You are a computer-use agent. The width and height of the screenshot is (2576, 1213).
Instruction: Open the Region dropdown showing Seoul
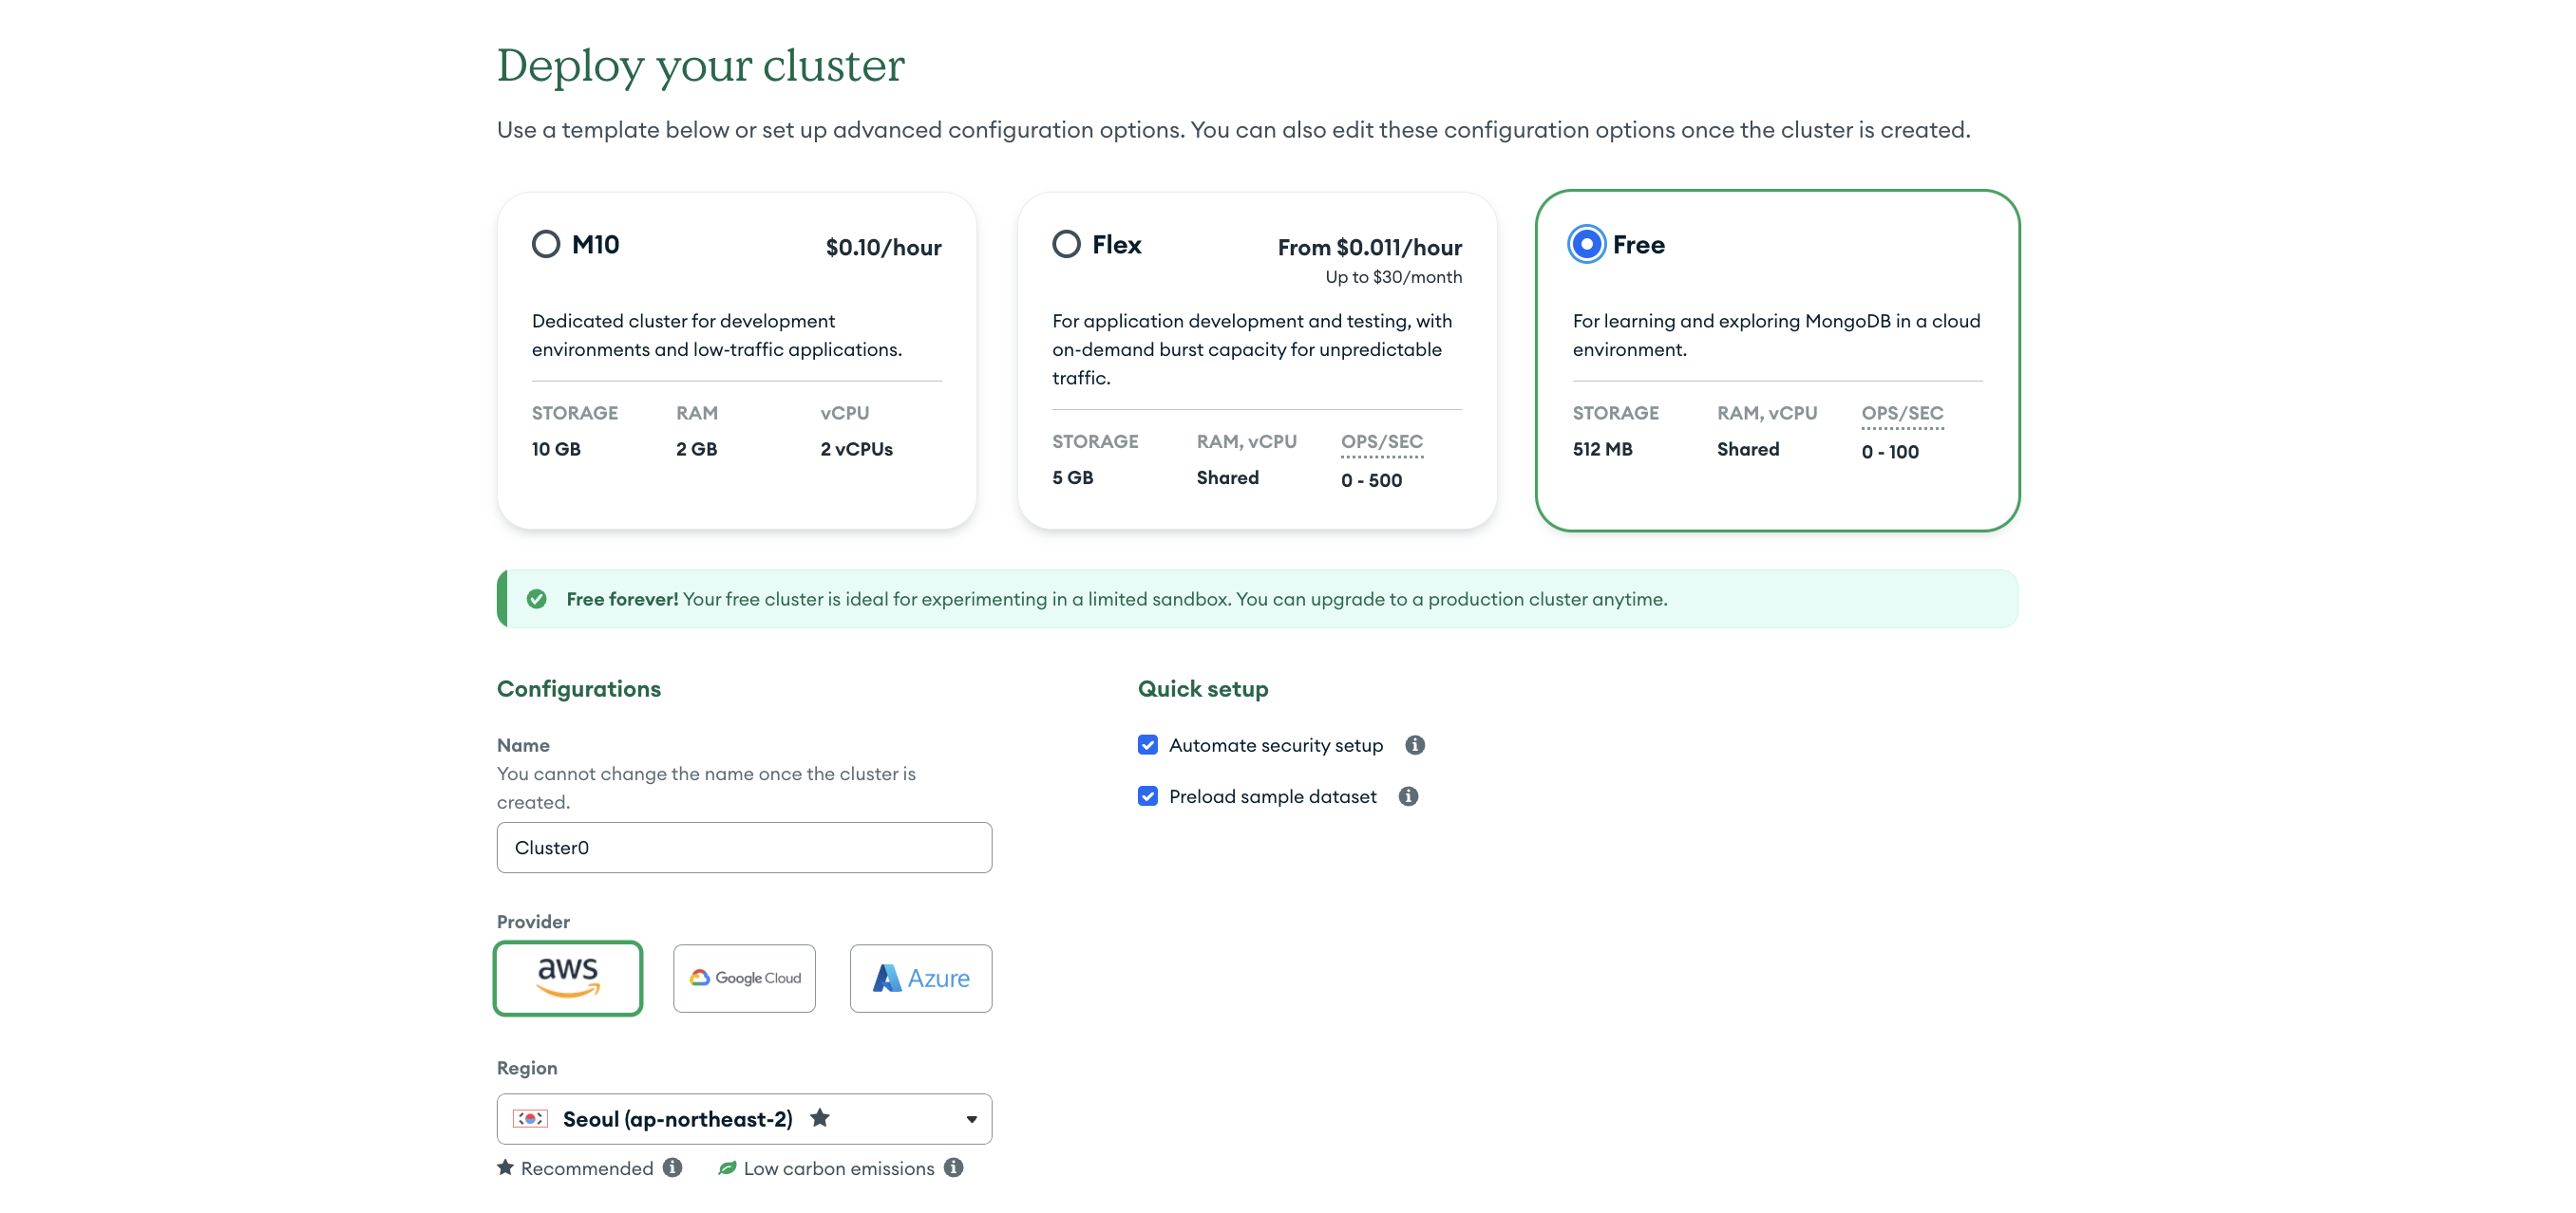tap(744, 1118)
